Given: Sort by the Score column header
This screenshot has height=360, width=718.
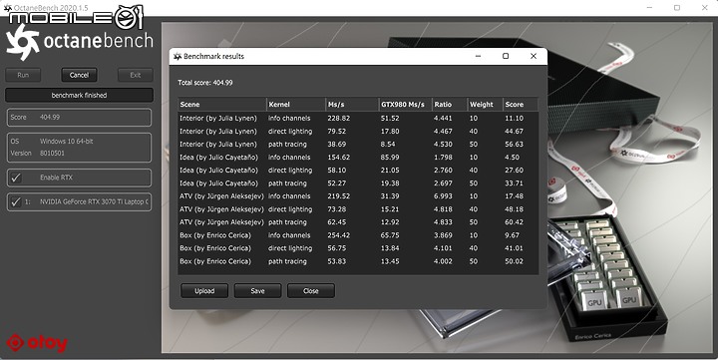Looking at the screenshot, I should click(521, 105).
